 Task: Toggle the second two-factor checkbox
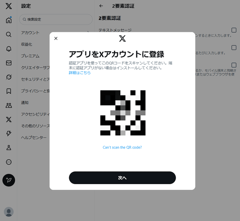pos(234,48)
